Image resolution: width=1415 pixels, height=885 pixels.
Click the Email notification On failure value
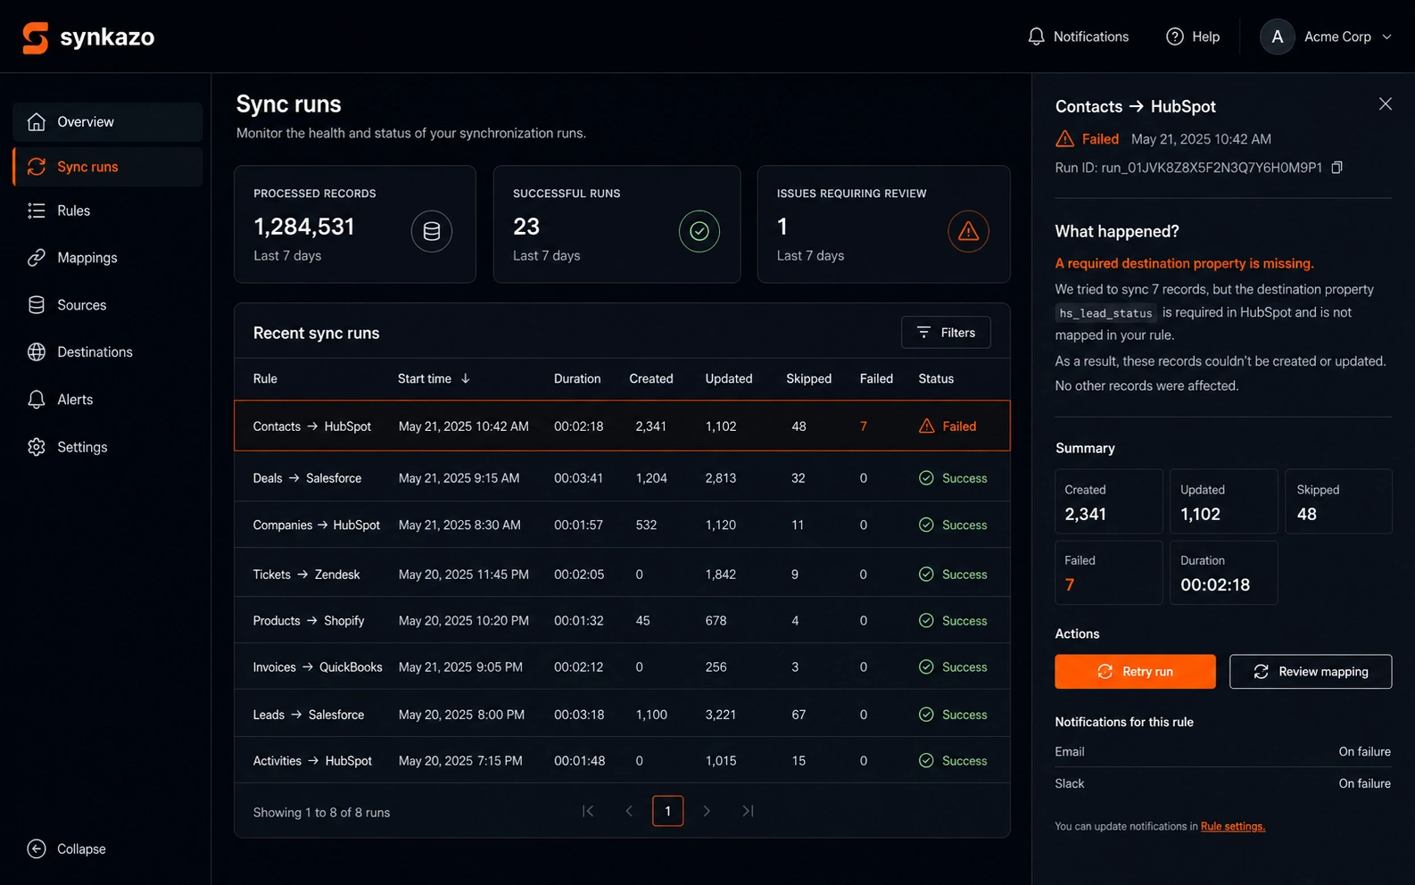1364,752
